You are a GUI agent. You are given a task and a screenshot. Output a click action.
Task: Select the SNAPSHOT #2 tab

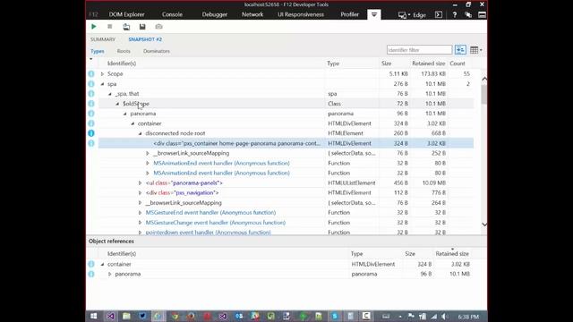(x=145, y=39)
